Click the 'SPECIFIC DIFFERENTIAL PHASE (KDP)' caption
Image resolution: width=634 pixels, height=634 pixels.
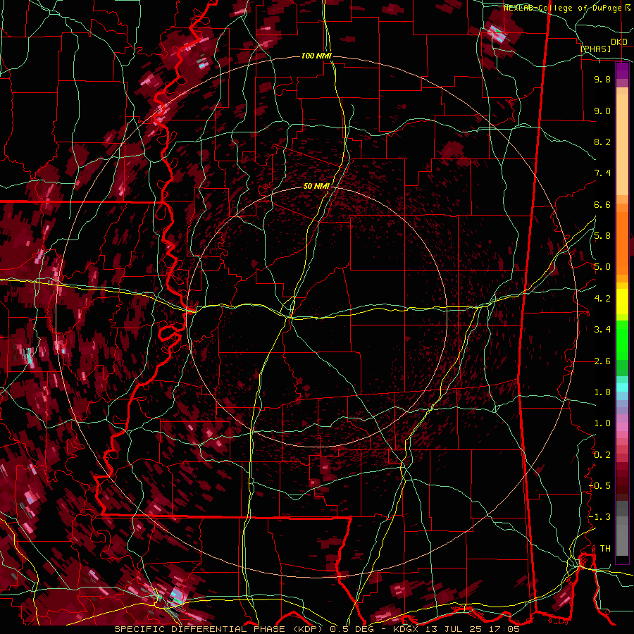click(220, 629)
